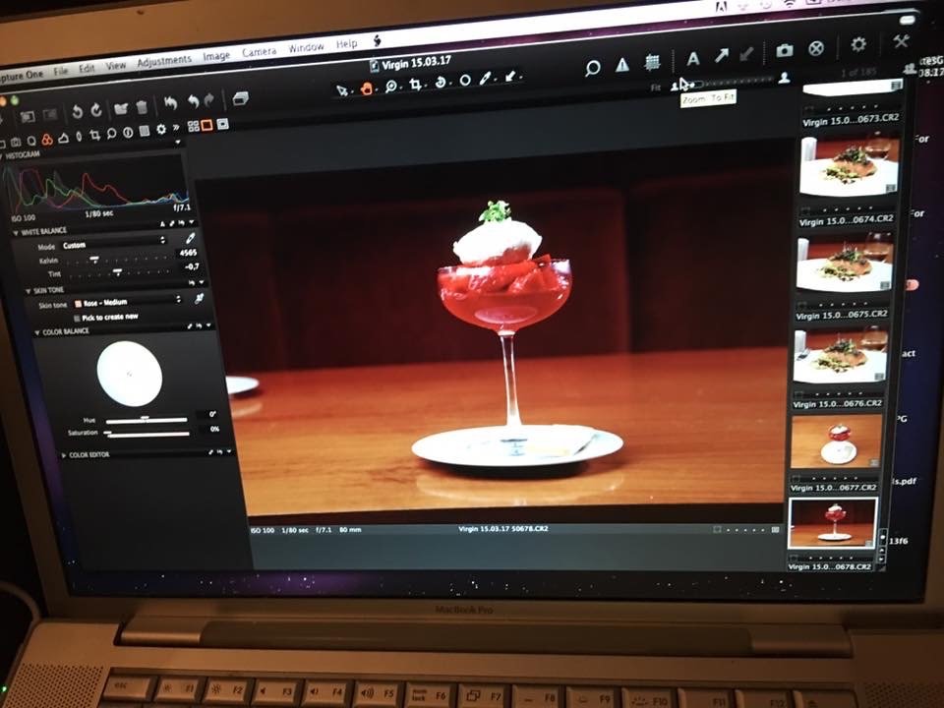Open the Details magnifier tool tab
Viewport: 944px width, 708px height.
[111, 134]
